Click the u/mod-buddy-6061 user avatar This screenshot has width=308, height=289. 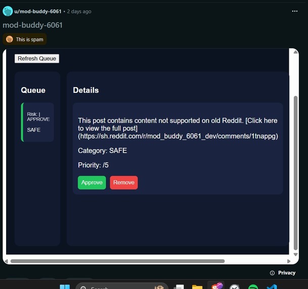pos(8,11)
